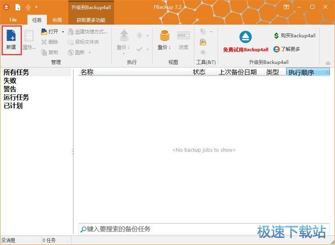
Task: Click the 刷新 refresh button
Action: 76,52
